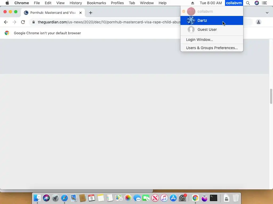Click the lock site info icon
Screen dimensions: 273x204
click(34, 22)
